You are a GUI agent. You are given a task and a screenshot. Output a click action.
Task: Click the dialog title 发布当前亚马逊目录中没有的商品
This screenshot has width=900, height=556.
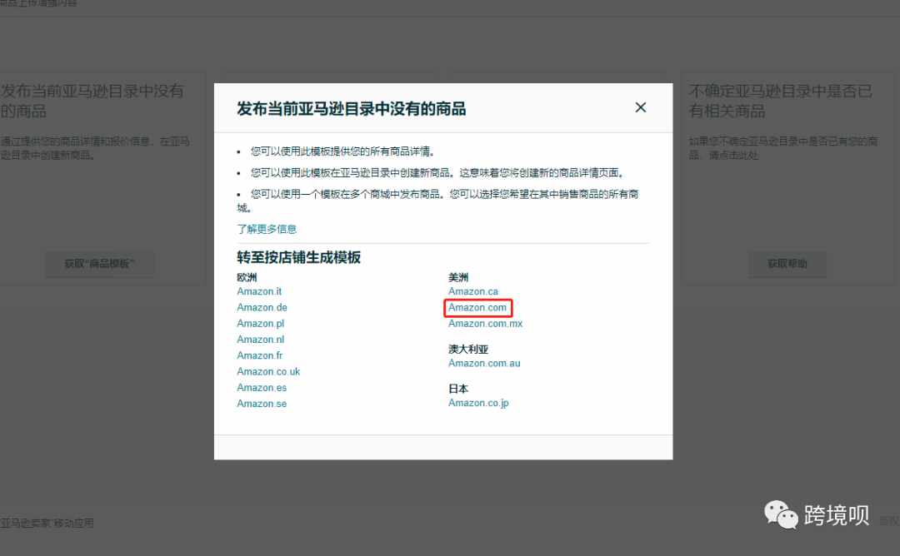(352, 108)
